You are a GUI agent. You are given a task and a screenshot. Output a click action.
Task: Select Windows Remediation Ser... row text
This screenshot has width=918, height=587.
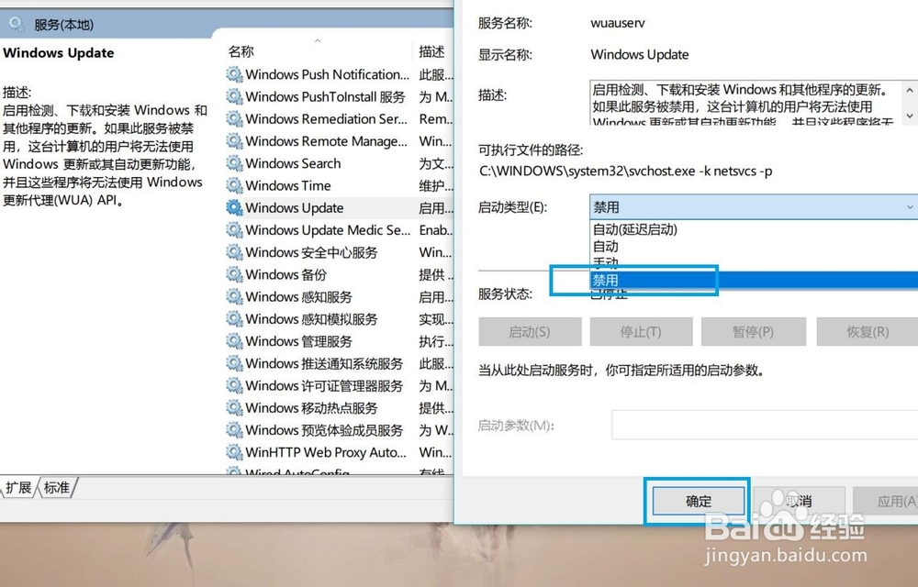[326, 118]
